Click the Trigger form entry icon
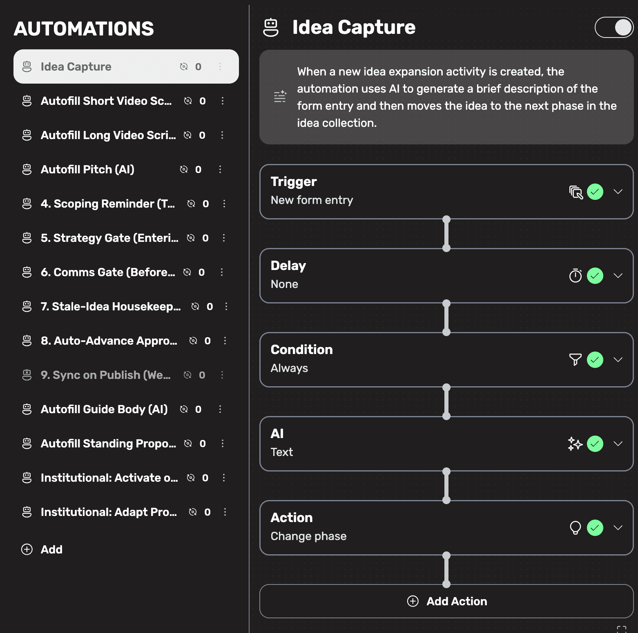Image resolution: width=638 pixels, height=633 pixels. click(576, 192)
